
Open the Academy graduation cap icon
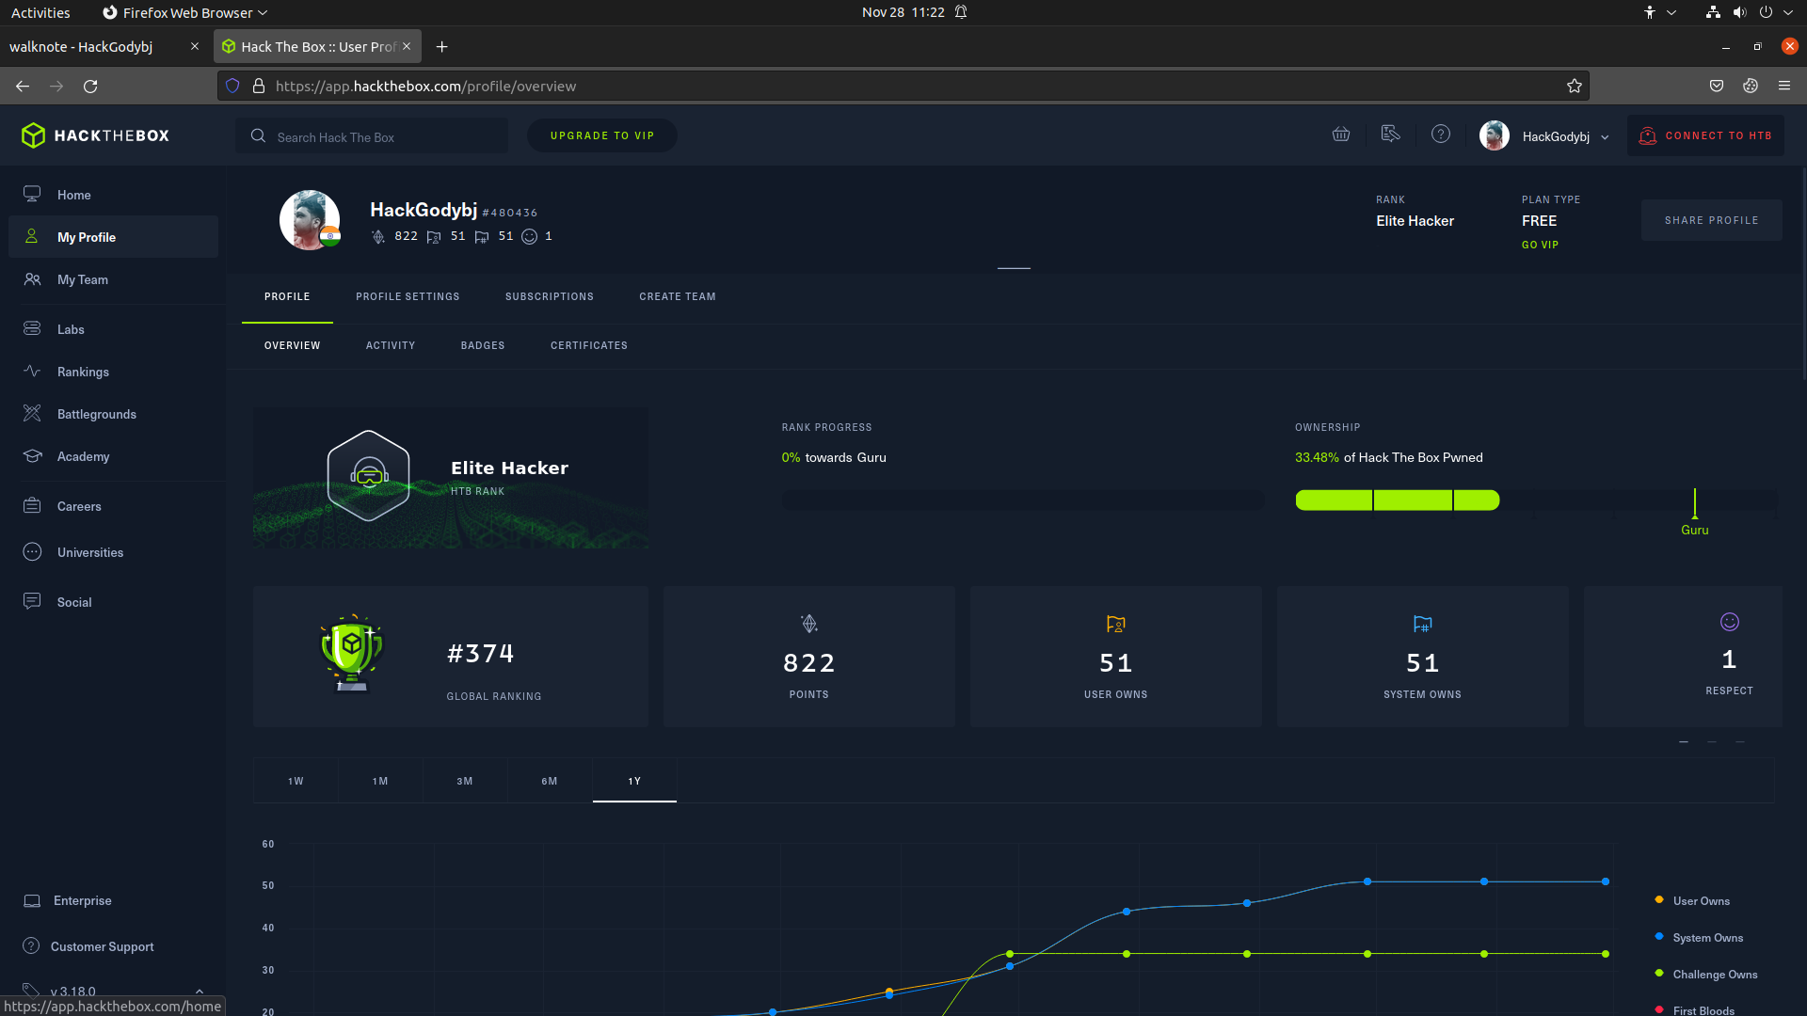(x=32, y=456)
